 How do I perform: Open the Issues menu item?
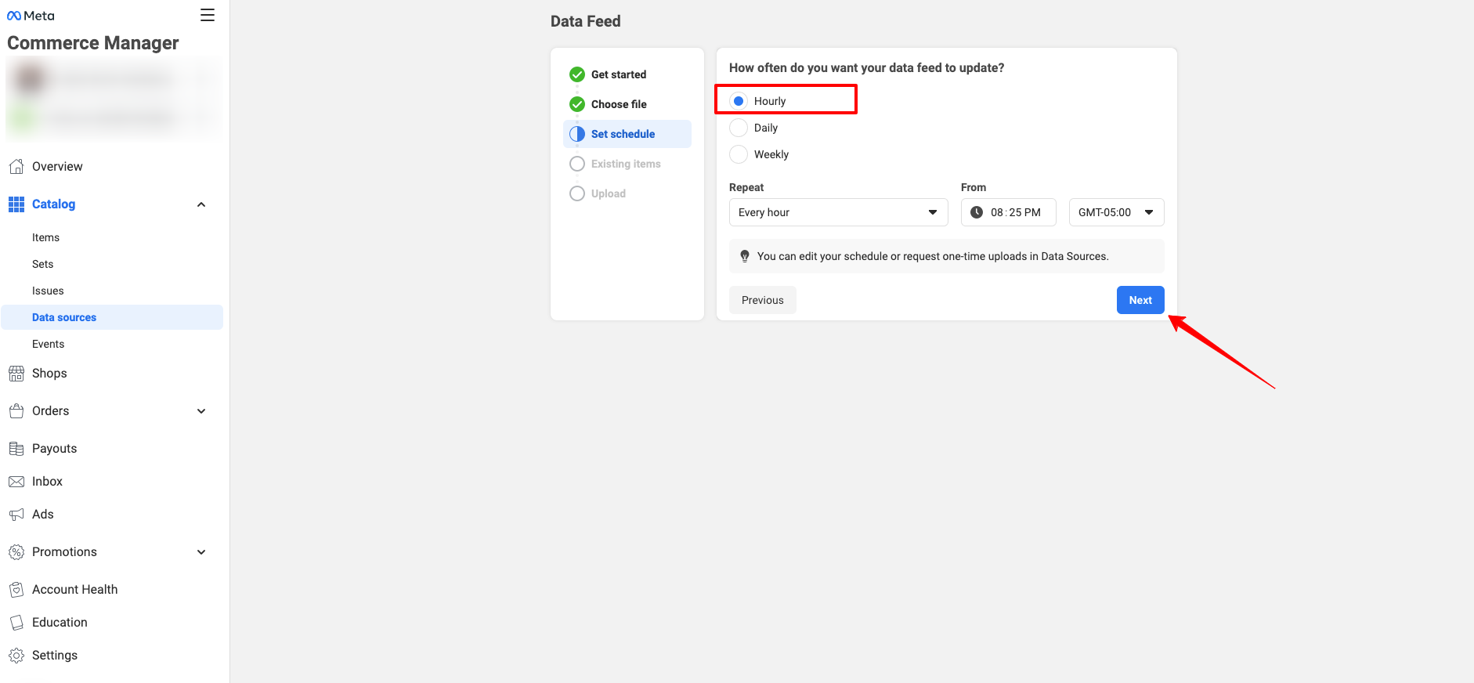pos(48,291)
